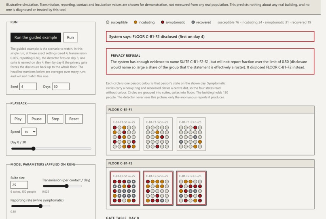Click the status counts summary text

click(x=264, y=22)
